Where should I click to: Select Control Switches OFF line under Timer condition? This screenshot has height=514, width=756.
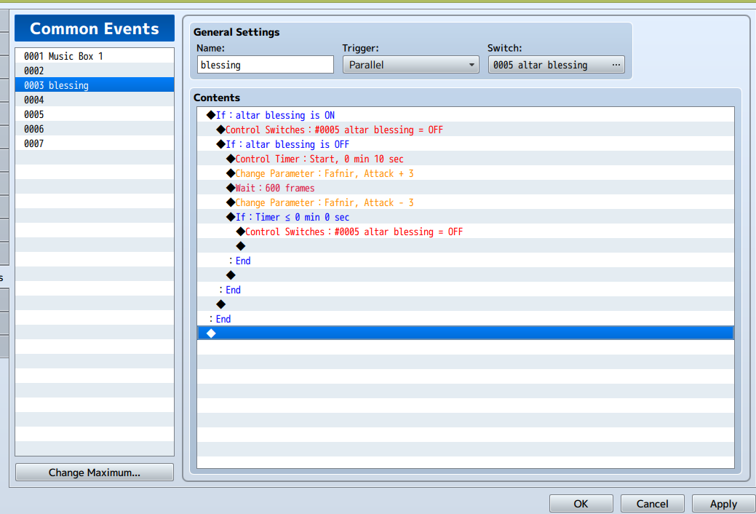click(466, 232)
